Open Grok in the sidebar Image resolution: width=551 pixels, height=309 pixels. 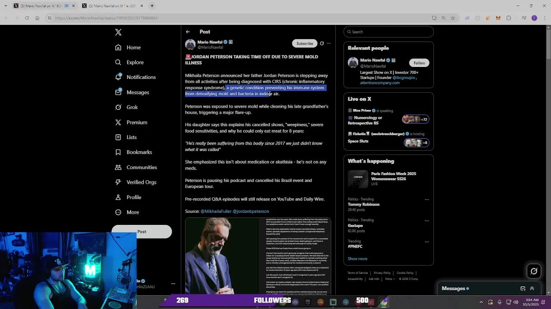pos(126,107)
